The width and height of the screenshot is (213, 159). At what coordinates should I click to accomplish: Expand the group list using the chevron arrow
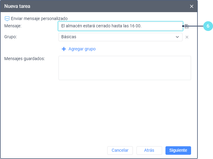tap(177, 37)
